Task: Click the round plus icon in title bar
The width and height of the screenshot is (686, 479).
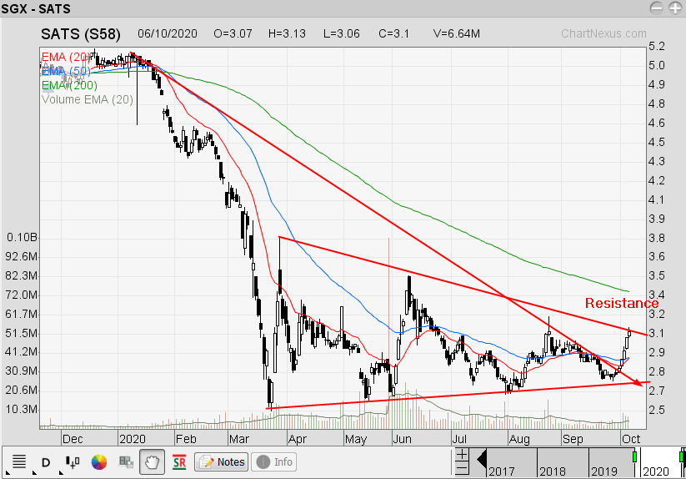Action: (675, 8)
